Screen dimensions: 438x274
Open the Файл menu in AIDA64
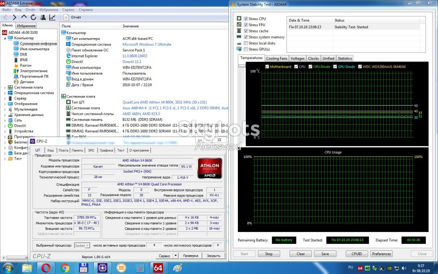(6, 9)
